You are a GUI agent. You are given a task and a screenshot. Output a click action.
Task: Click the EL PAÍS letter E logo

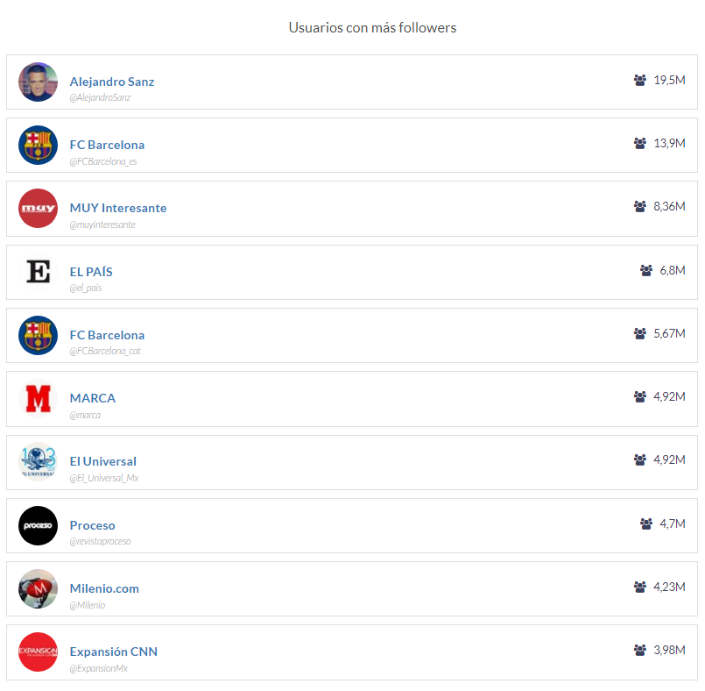point(38,272)
